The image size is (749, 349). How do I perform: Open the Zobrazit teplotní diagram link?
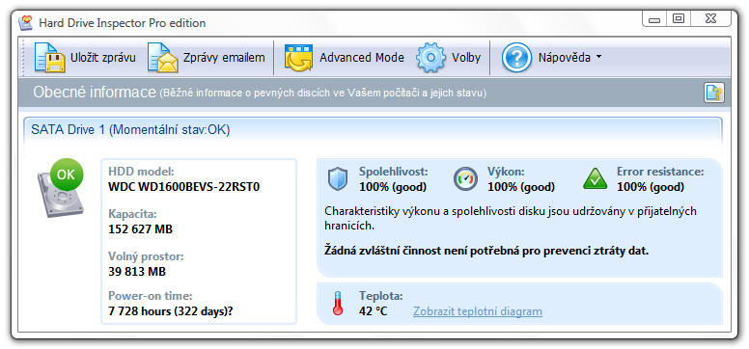[478, 311]
